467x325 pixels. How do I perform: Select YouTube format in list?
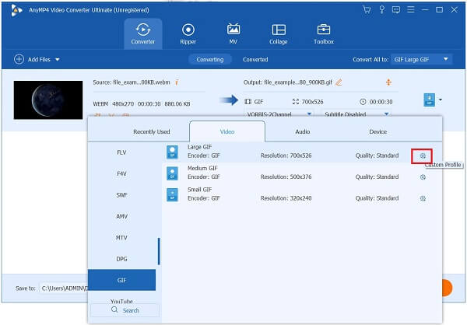point(121,301)
